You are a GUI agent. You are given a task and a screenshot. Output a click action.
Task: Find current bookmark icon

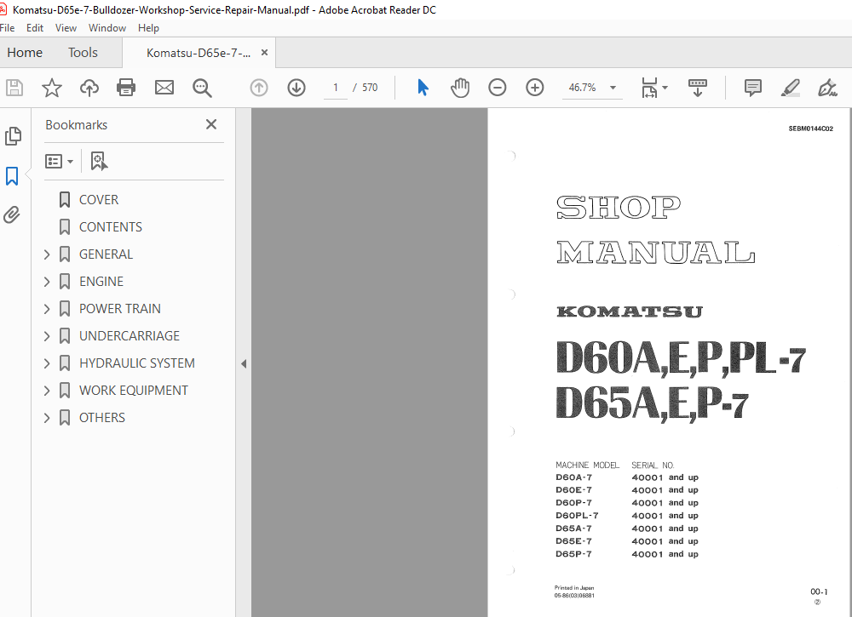(99, 161)
